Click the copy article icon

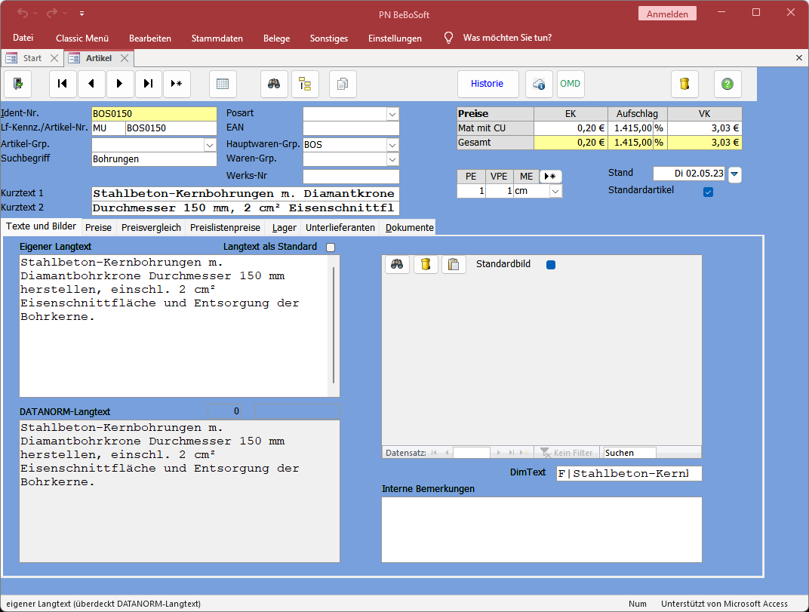tap(343, 84)
